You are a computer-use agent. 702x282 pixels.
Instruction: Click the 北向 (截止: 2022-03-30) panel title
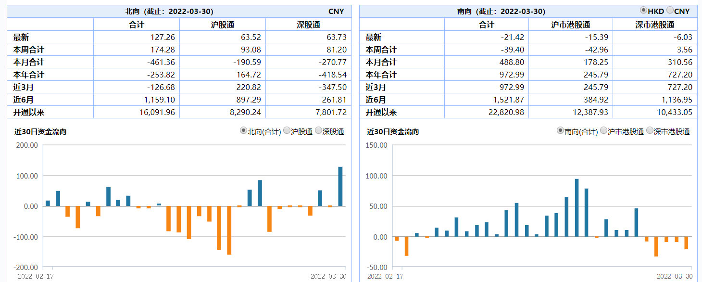click(169, 11)
